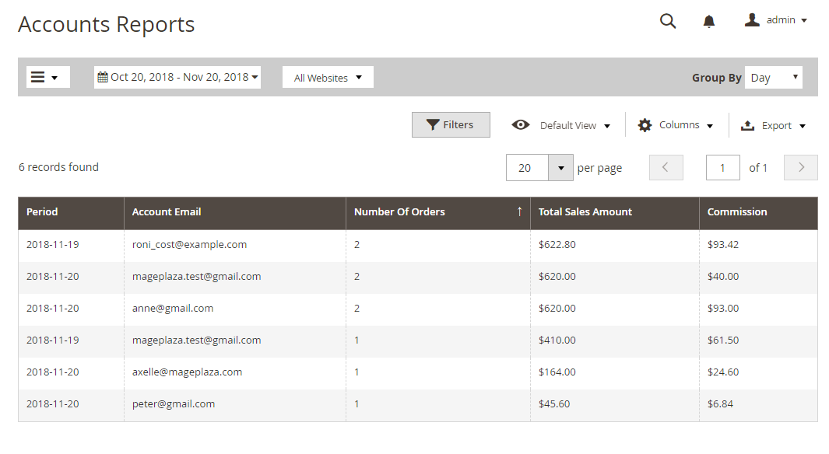829x454 pixels.
Task: Click the calendar icon in date range
Action: pos(103,77)
